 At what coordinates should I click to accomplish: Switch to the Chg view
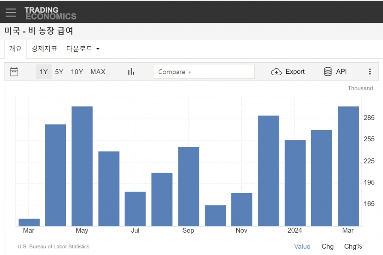pyautogui.click(x=328, y=246)
